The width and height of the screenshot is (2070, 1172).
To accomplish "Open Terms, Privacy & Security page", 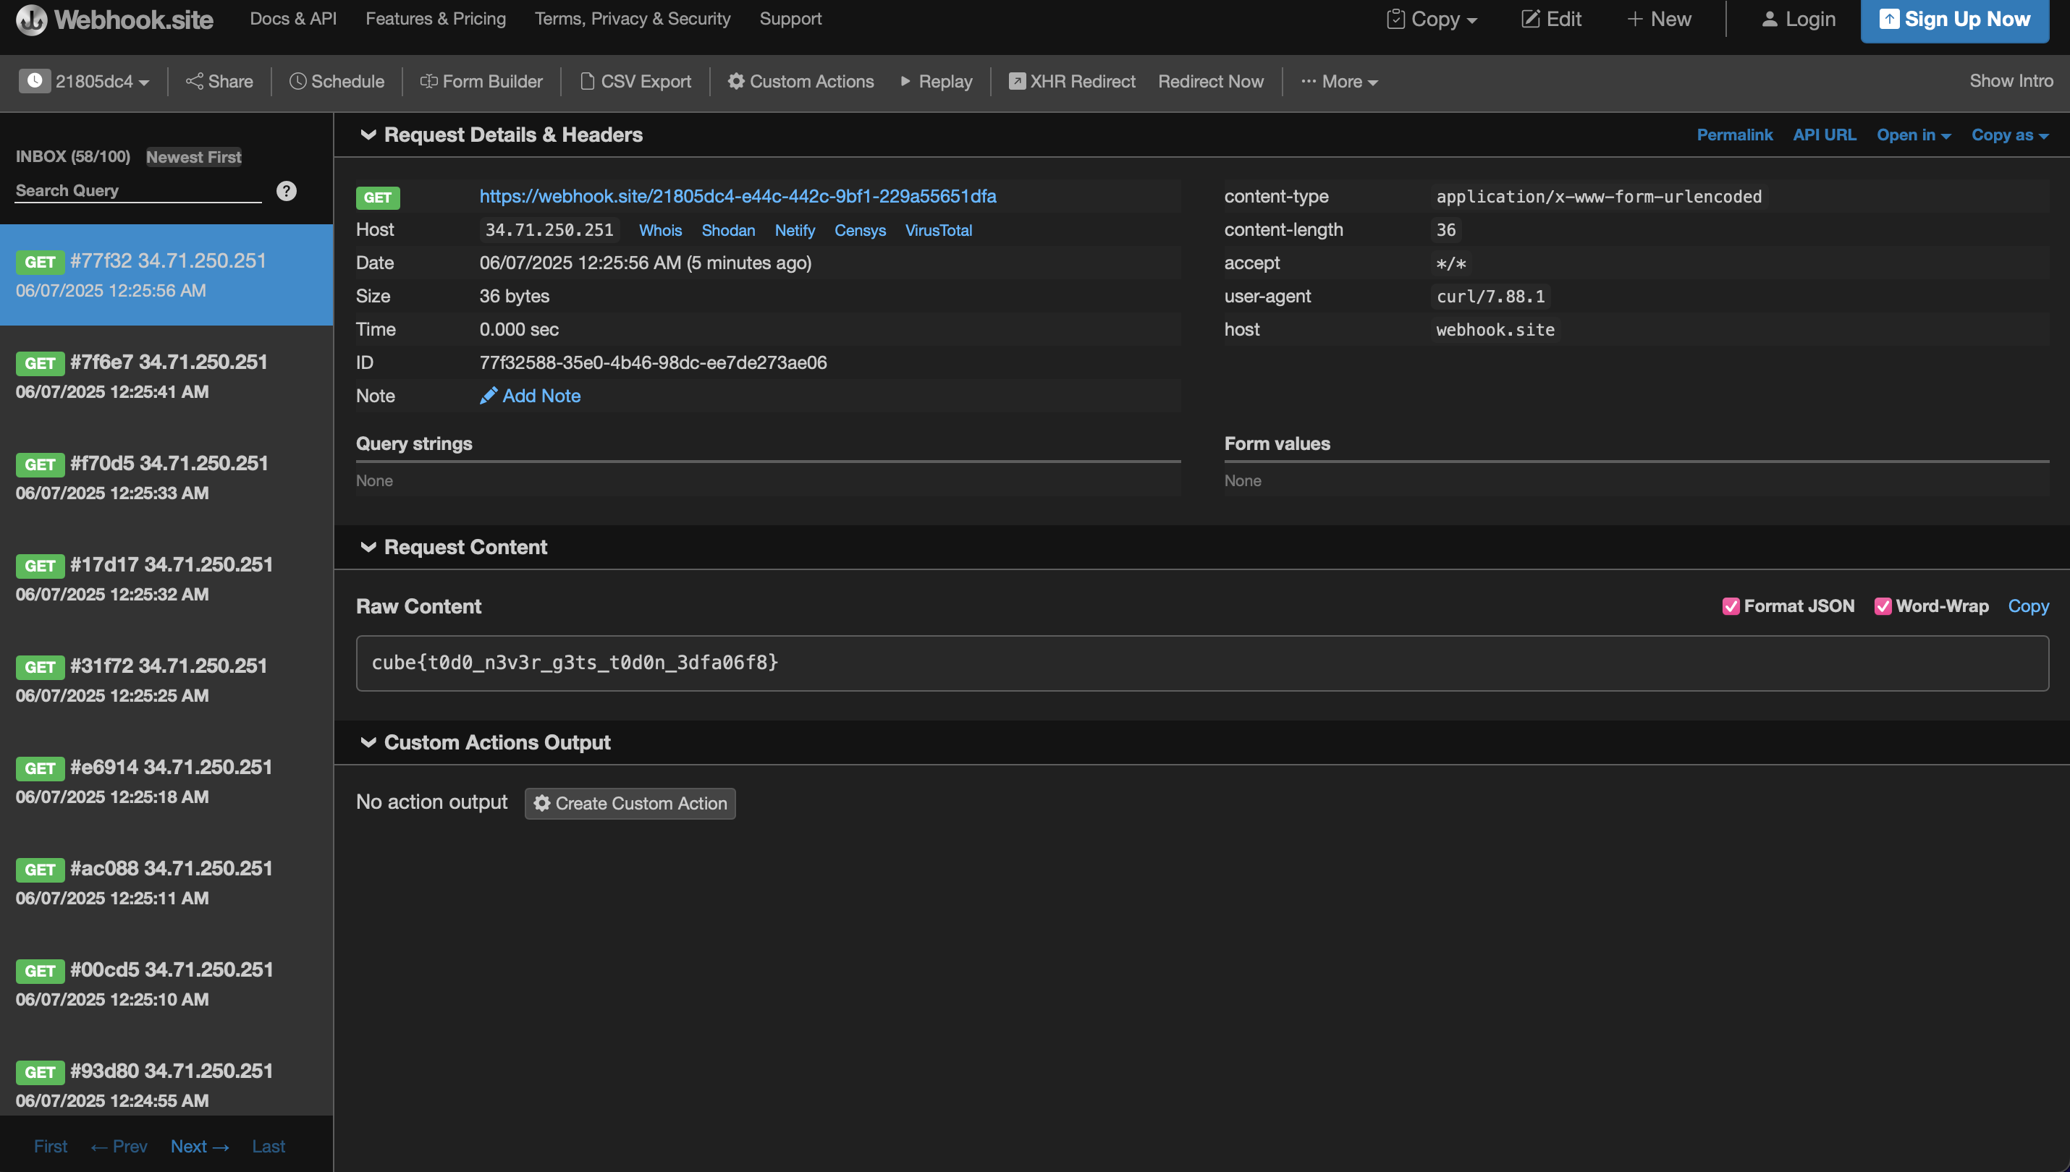I will [632, 19].
